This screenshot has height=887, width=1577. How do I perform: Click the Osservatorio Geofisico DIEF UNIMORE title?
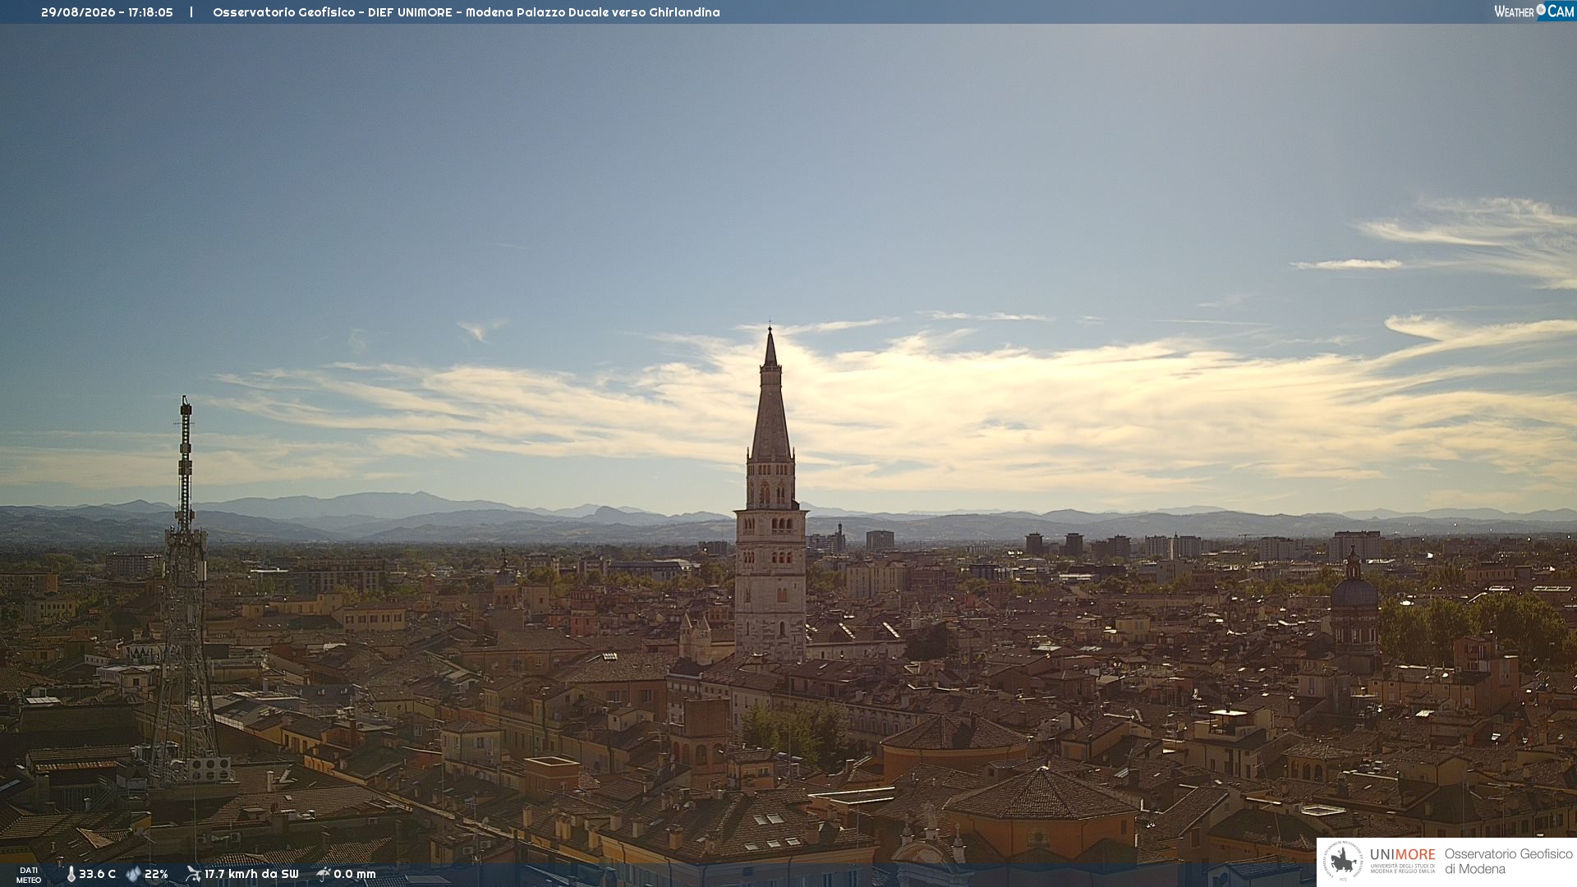point(333,12)
